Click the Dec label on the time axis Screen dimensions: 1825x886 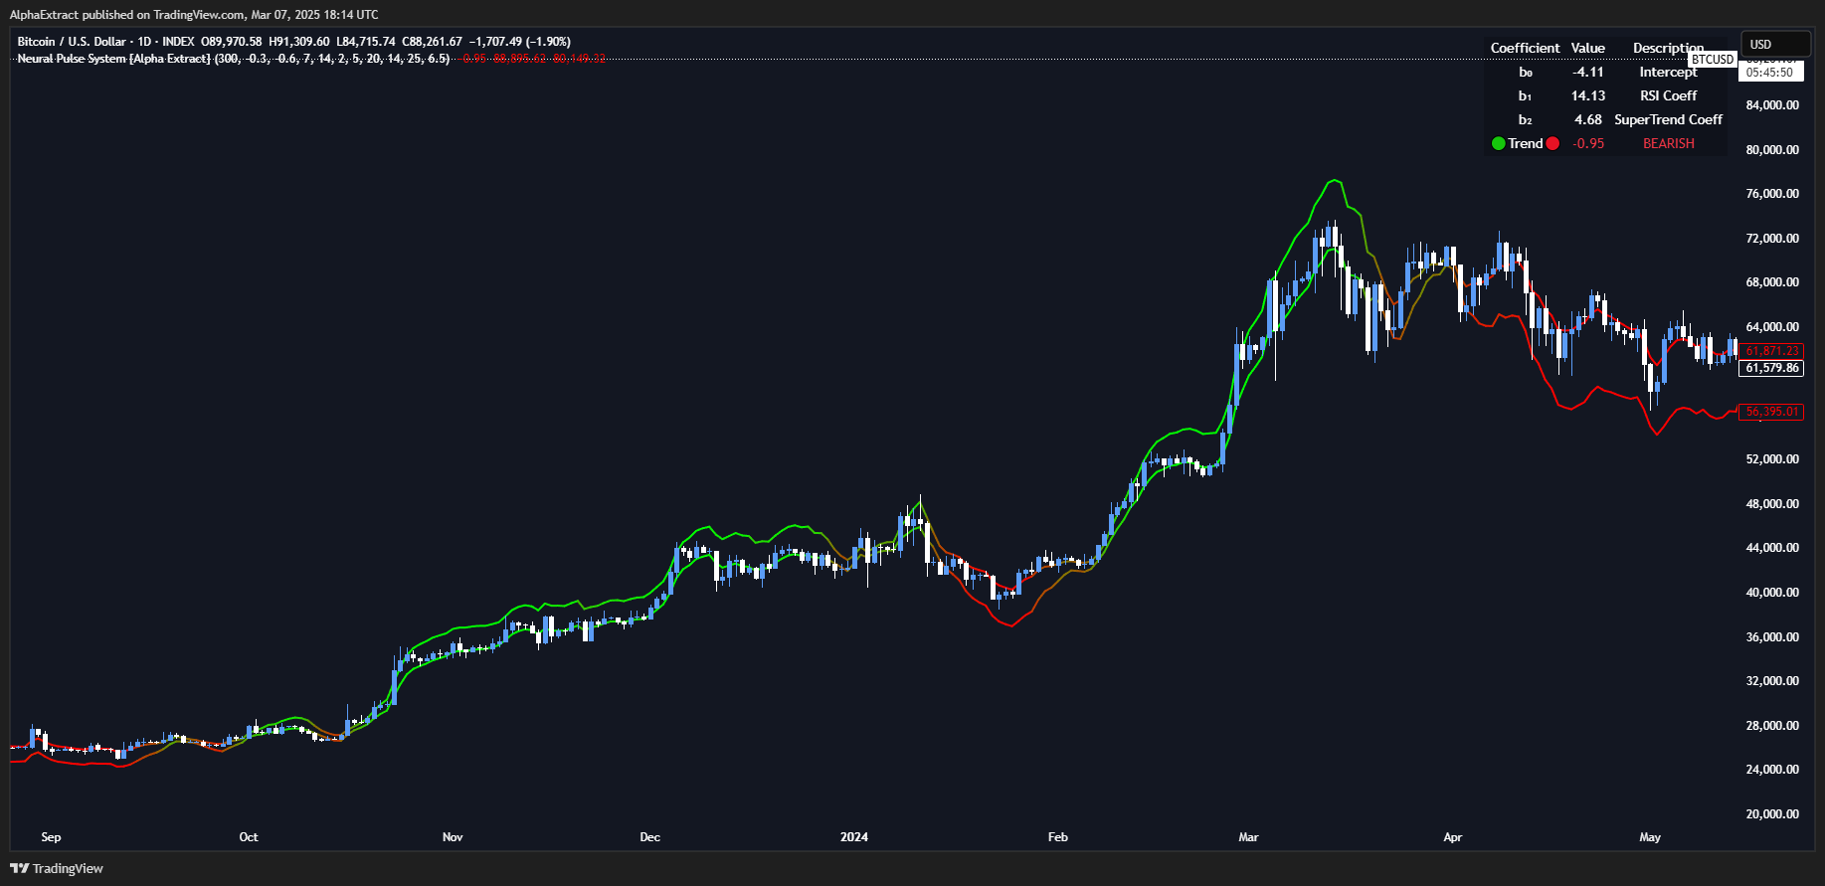pos(649,837)
